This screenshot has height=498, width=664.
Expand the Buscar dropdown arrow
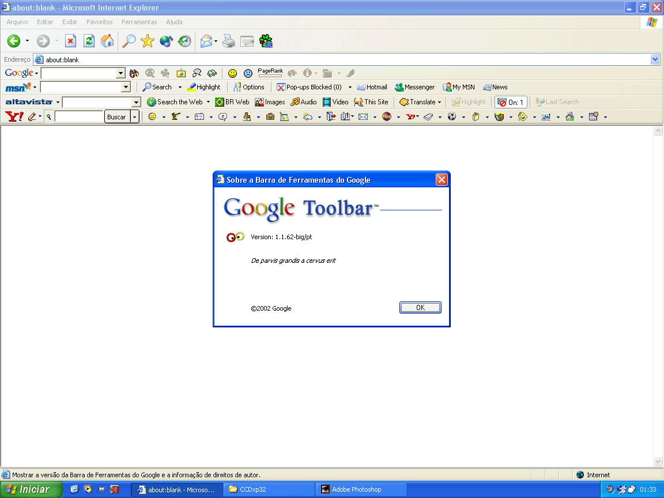(x=135, y=117)
